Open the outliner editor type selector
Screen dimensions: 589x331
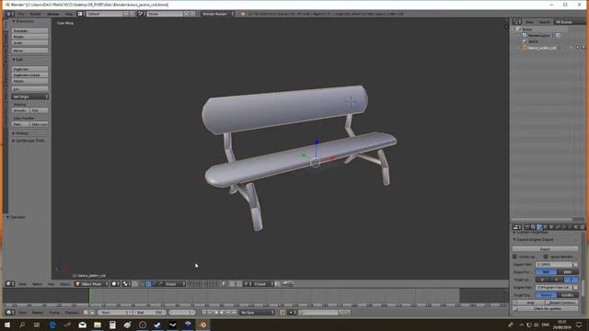tap(517, 22)
